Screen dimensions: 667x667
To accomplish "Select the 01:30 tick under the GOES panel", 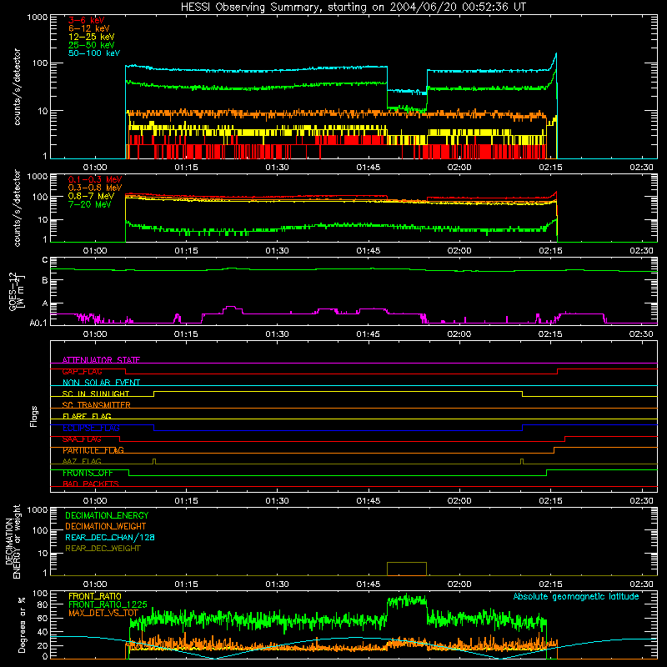I will coord(277,334).
